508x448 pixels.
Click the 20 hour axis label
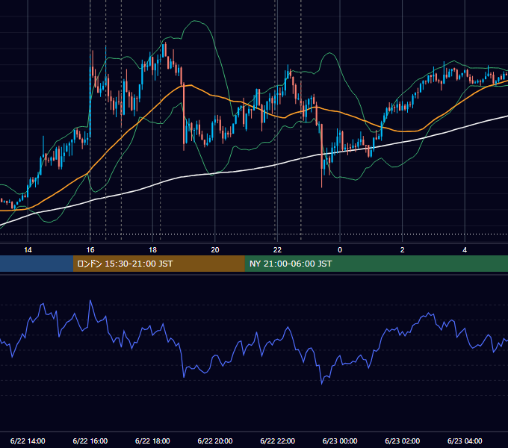click(215, 250)
